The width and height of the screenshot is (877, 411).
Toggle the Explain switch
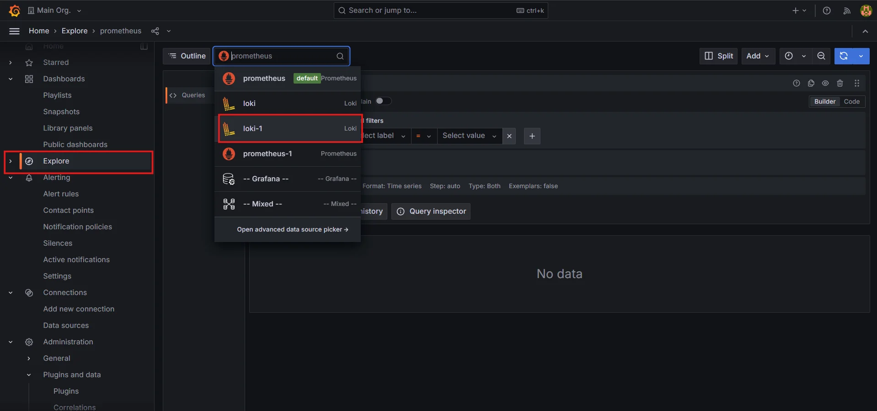coord(383,101)
